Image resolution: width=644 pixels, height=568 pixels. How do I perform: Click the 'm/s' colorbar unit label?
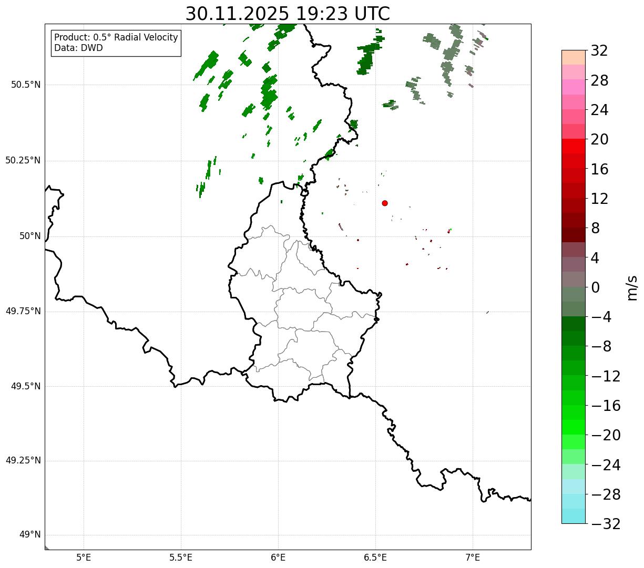tap(632, 287)
